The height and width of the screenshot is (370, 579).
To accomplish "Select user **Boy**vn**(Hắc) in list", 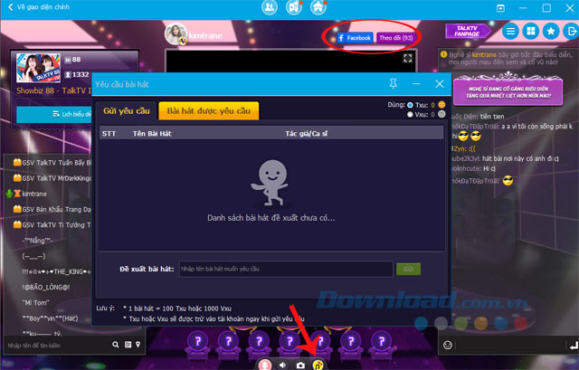I will coord(51,318).
